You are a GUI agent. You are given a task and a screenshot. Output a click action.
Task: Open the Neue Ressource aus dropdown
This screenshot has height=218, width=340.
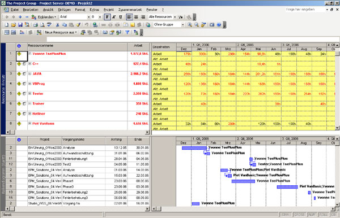click(x=61, y=32)
